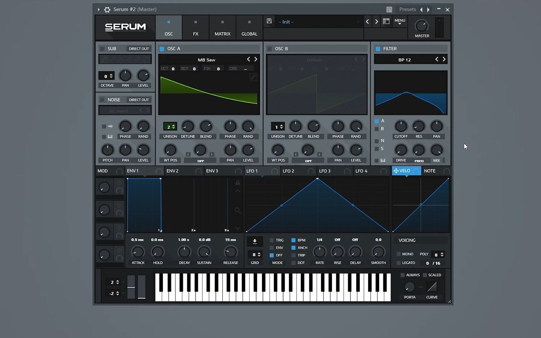Open the wavetable editor pencil icon in OSC A
Screen dimensions: 541x338
[x=253, y=77]
